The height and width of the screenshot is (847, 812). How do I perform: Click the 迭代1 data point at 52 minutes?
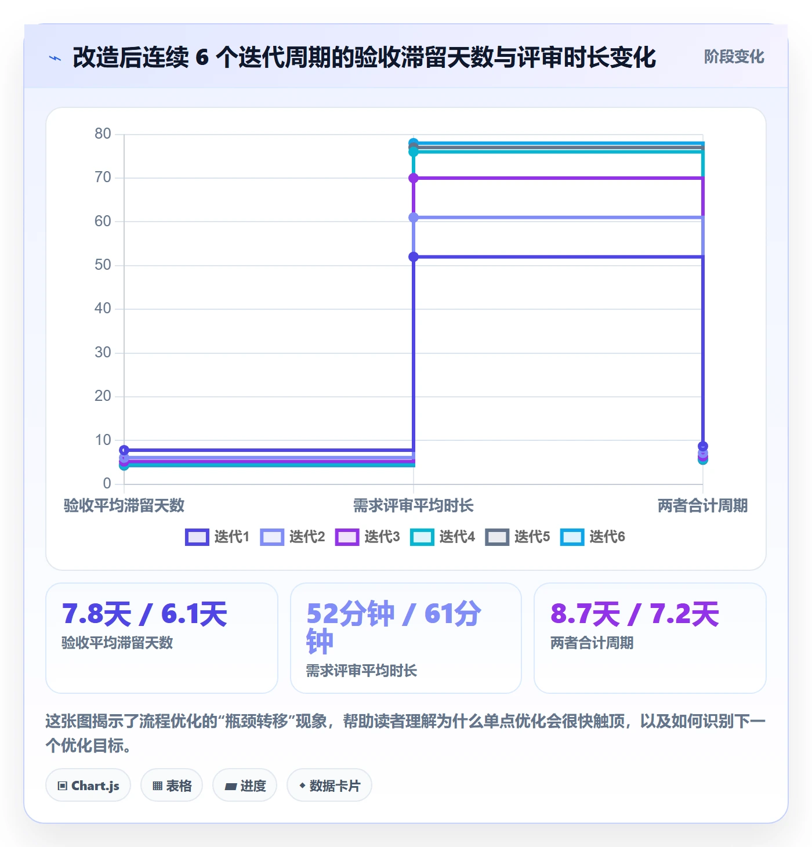pyautogui.click(x=414, y=257)
